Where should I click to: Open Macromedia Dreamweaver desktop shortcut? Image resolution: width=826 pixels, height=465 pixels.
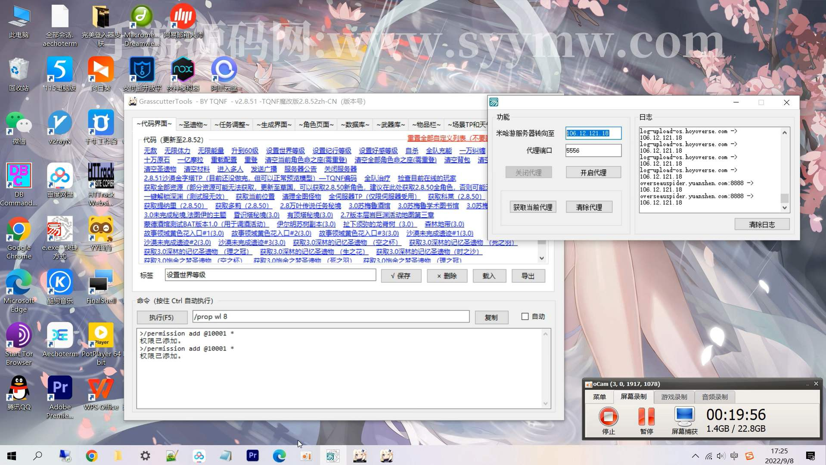pyautogui.click(x=142, y=26)
